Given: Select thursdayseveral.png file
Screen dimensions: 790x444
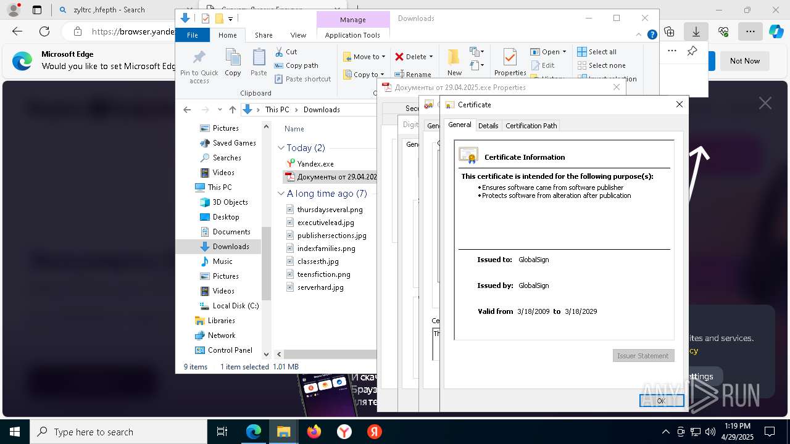Looking at the screenshot, I should tap(324, 209).
